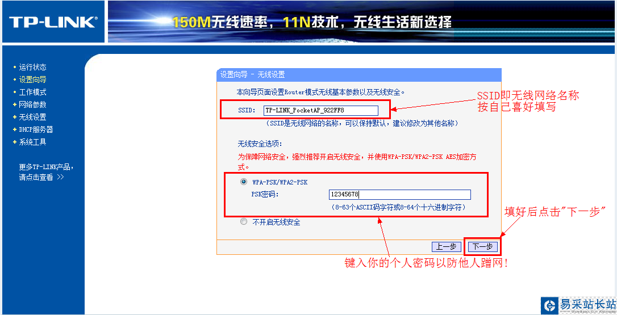Click the 无线安全选项 label

260,144
